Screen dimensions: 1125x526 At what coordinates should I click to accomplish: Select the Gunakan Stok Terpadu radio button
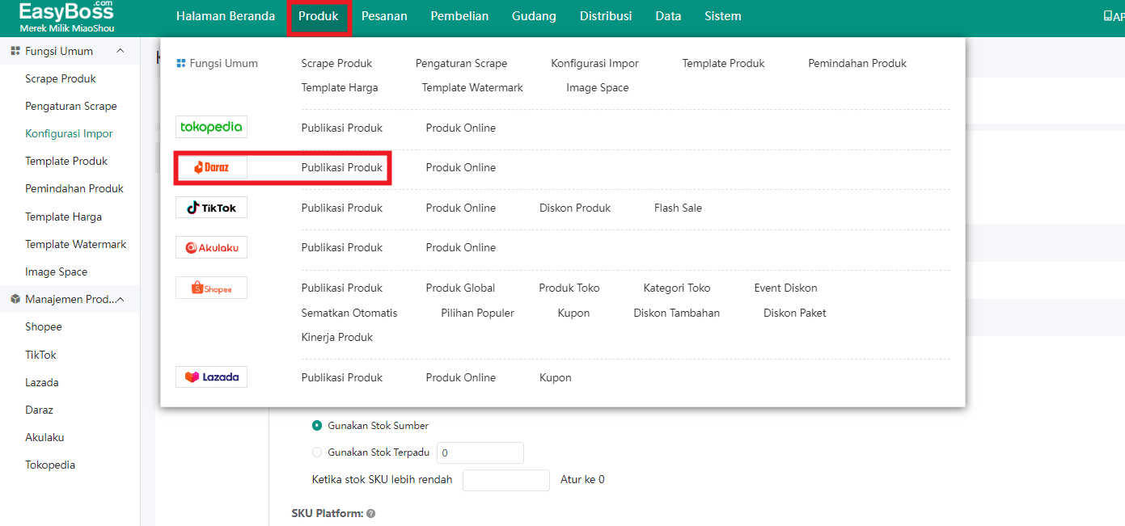(x=317, y=452)
